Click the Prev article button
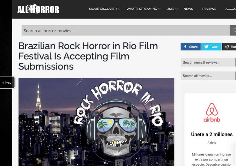This screenshot has height=167, width=236. [7, 83]
